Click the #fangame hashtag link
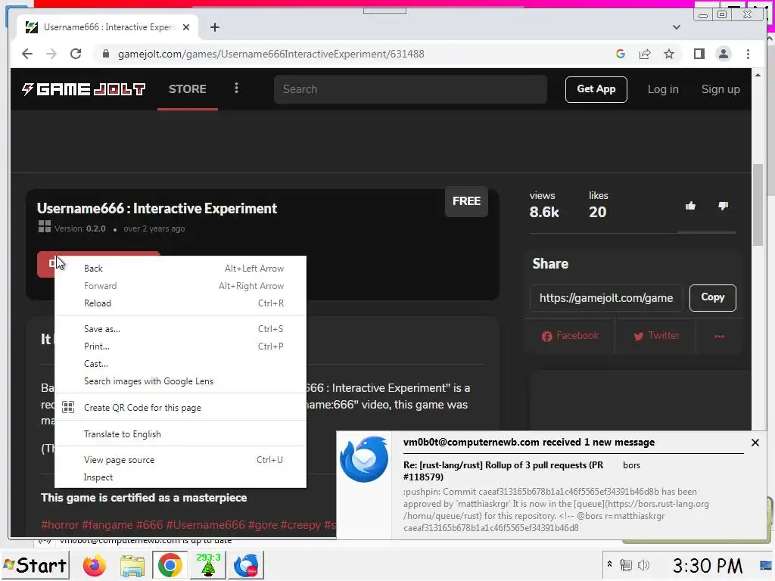Image resolution: width=775 pixels, height=581 pixels. [107, 525]
